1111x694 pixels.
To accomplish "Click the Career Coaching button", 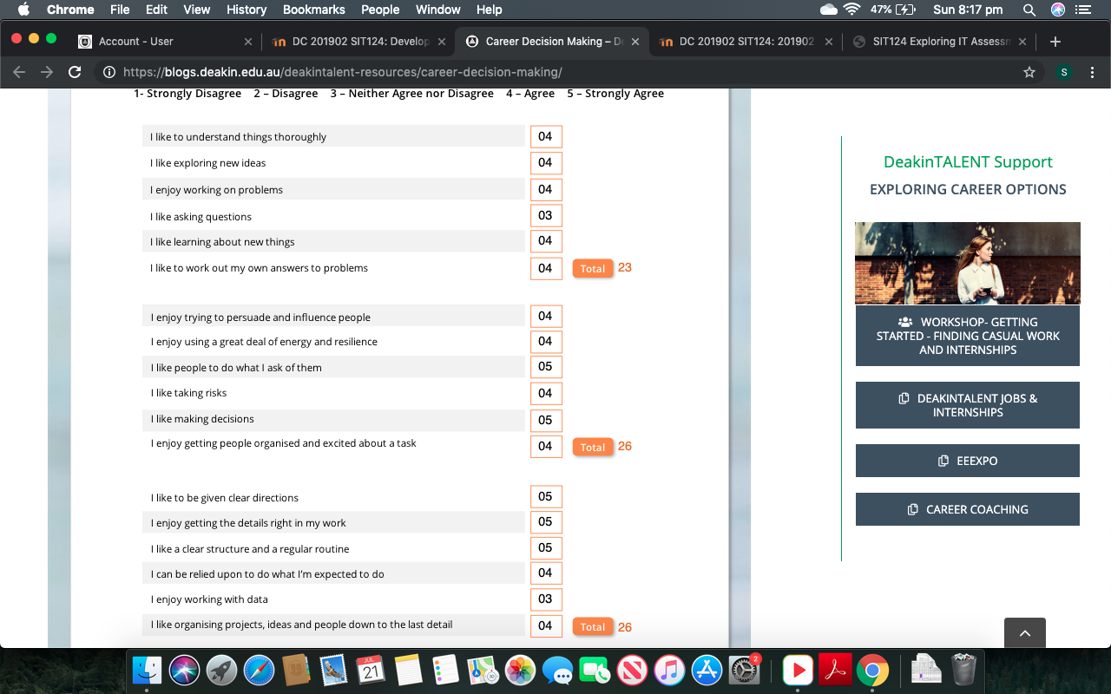I will tap(967, 509).
